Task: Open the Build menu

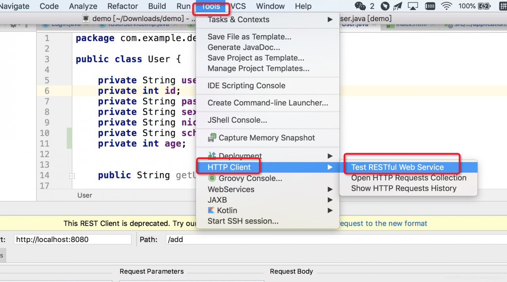Action: (157, 6)
